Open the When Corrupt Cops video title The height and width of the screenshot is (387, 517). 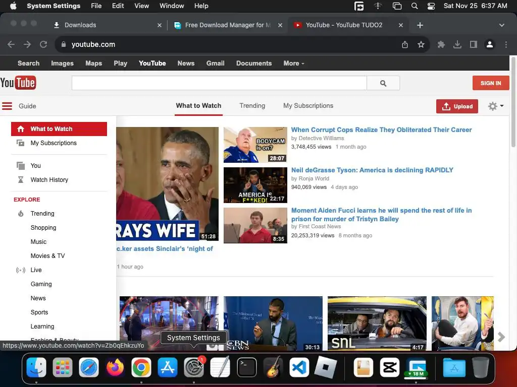pyautogui.click(x=381, y=130)
